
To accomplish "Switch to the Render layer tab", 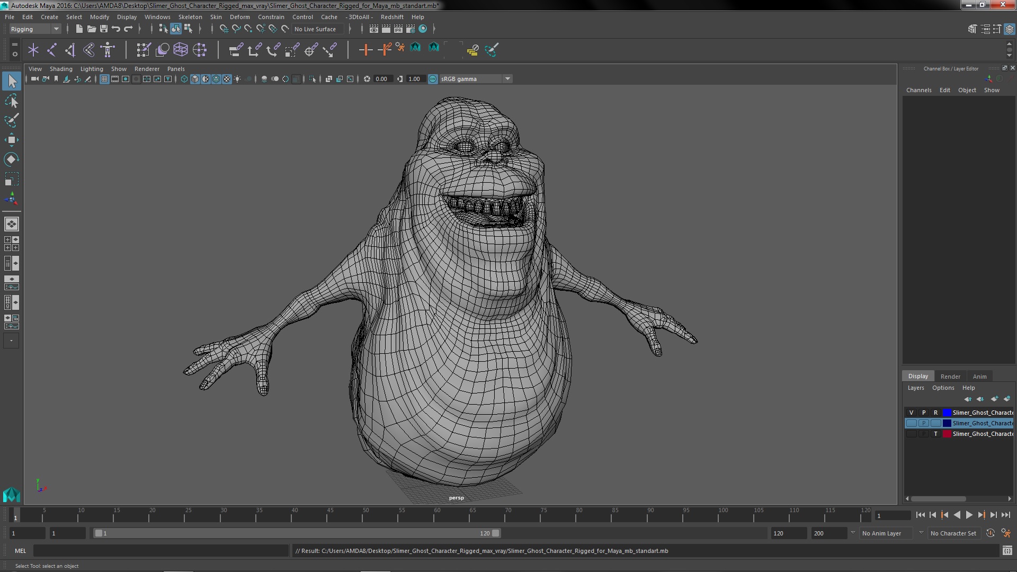I will (950, 376).
